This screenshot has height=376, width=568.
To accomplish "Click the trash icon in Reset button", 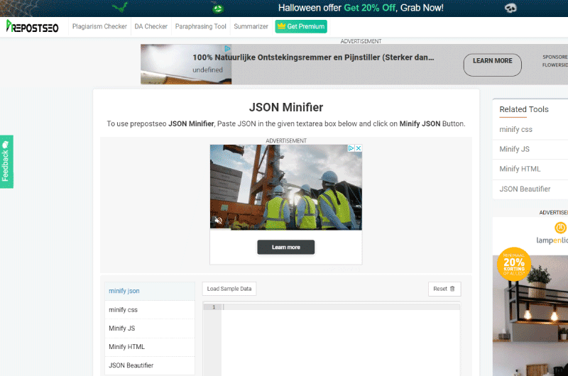I will tap(452, 289).
